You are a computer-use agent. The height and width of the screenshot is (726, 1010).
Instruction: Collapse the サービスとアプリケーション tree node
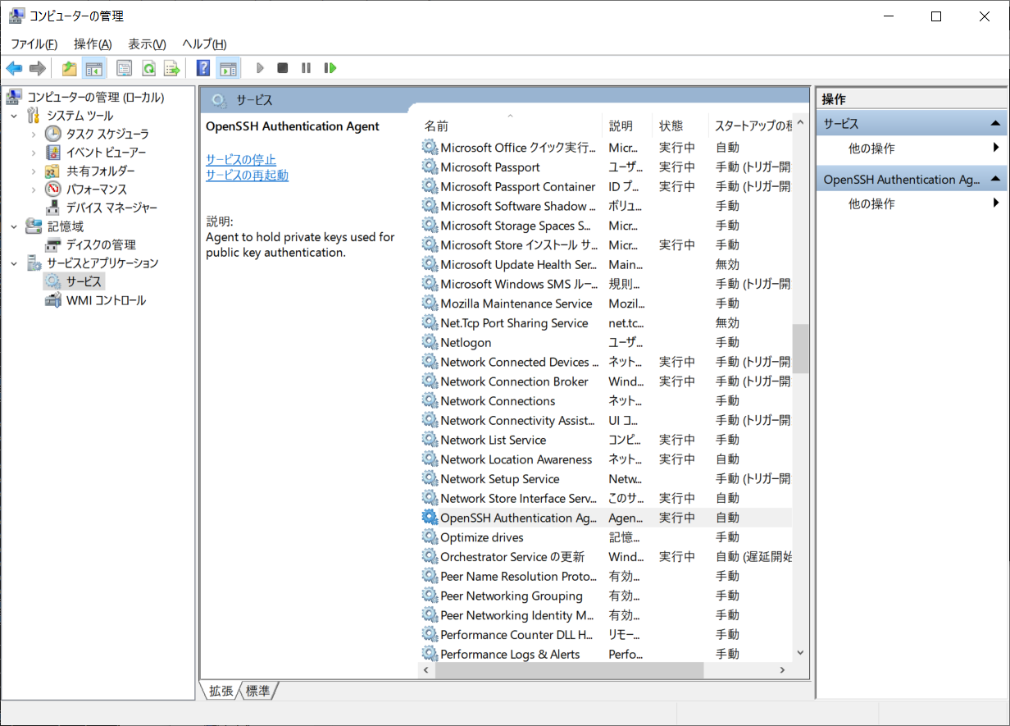pyautogui.click(x=14, y=263)
